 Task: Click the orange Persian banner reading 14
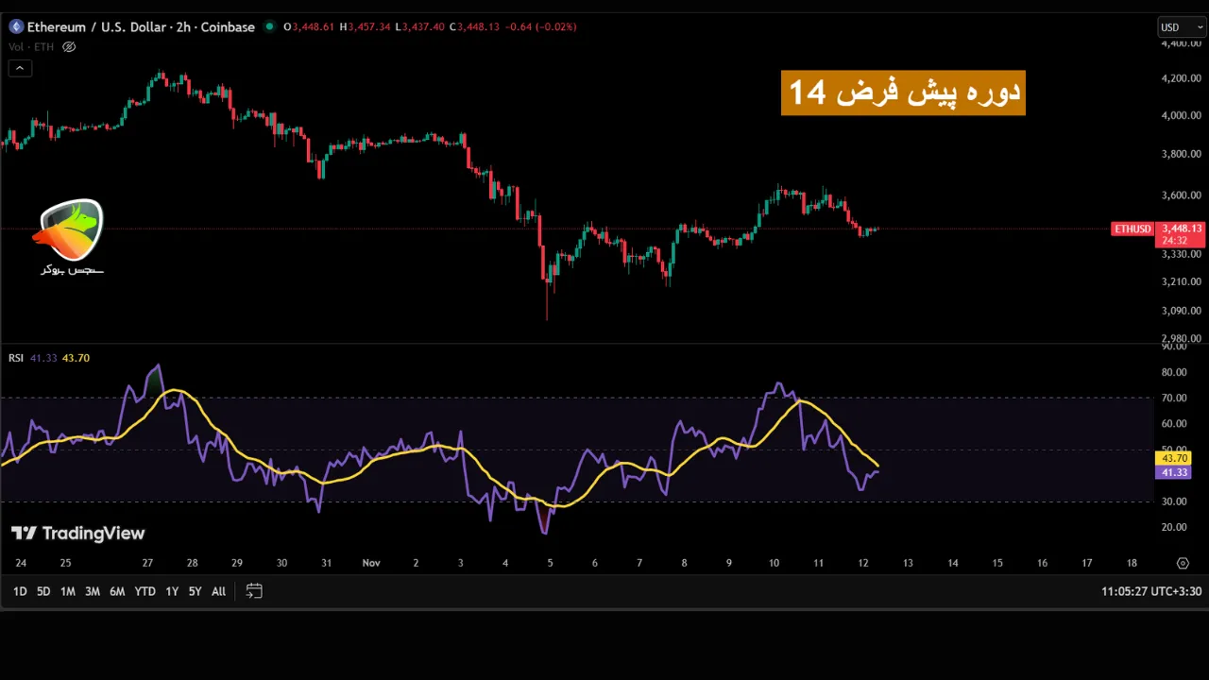point(903,93)
